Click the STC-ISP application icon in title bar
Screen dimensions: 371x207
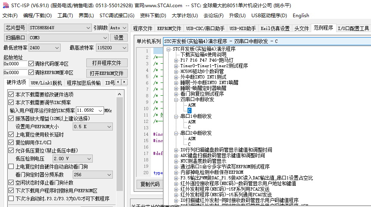coord(6,5)
